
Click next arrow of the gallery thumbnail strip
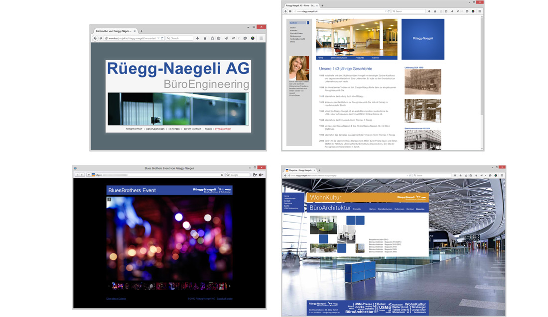[230, 286]
